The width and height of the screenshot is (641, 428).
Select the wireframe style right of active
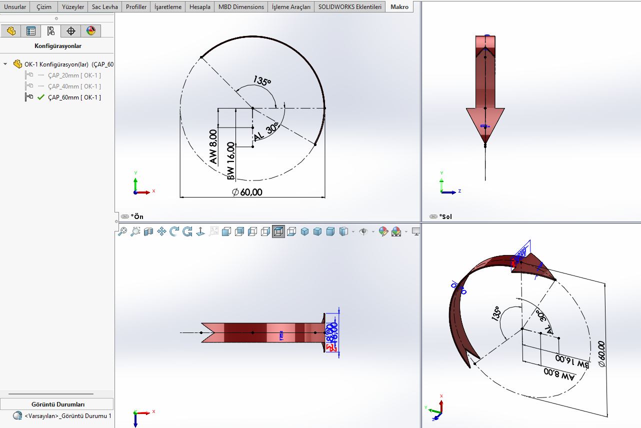coord(291,231)
